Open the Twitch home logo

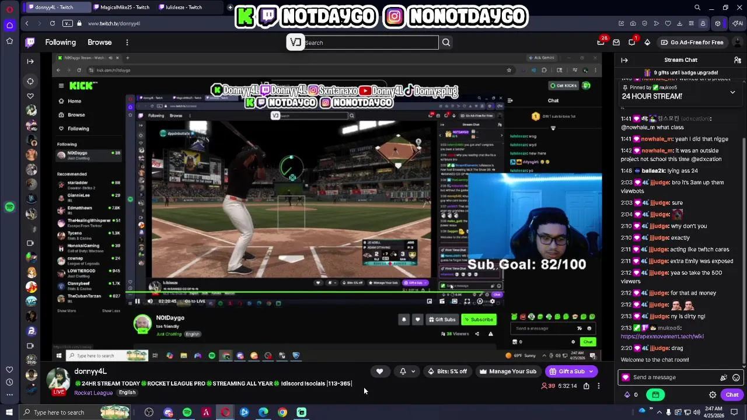point(30,42)
